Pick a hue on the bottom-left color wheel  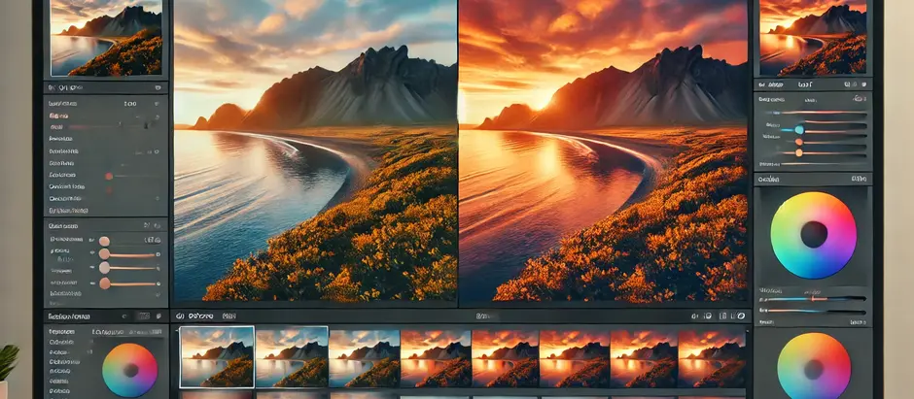pos(130,371)
